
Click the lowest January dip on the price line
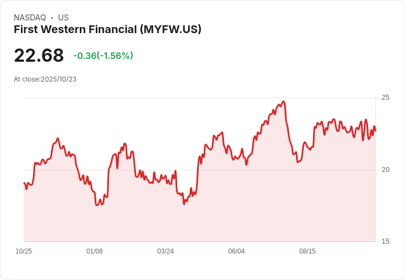pos(97,205)
